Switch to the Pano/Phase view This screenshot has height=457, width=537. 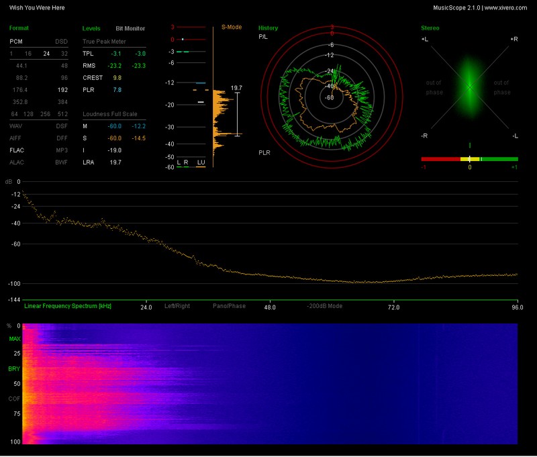(x=229, y=306)
